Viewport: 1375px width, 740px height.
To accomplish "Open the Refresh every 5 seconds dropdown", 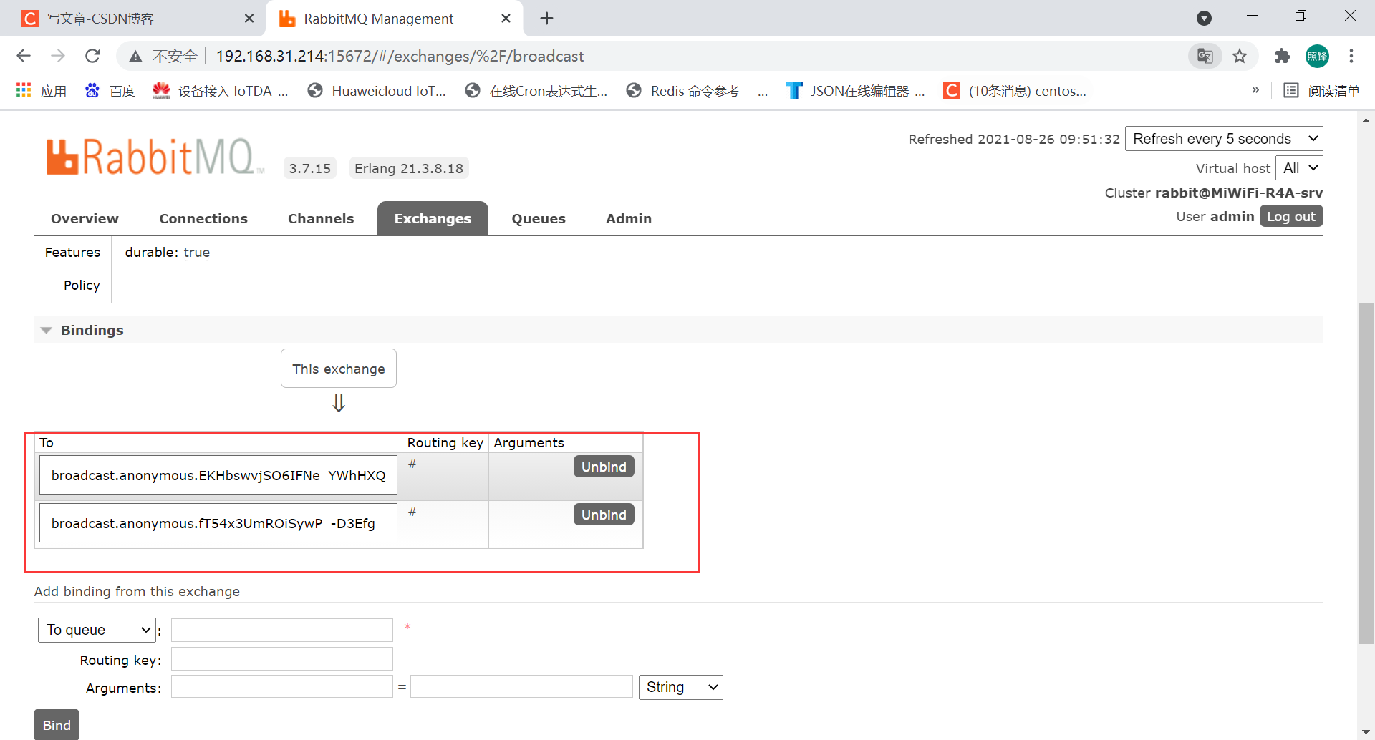I will 1224,139.
